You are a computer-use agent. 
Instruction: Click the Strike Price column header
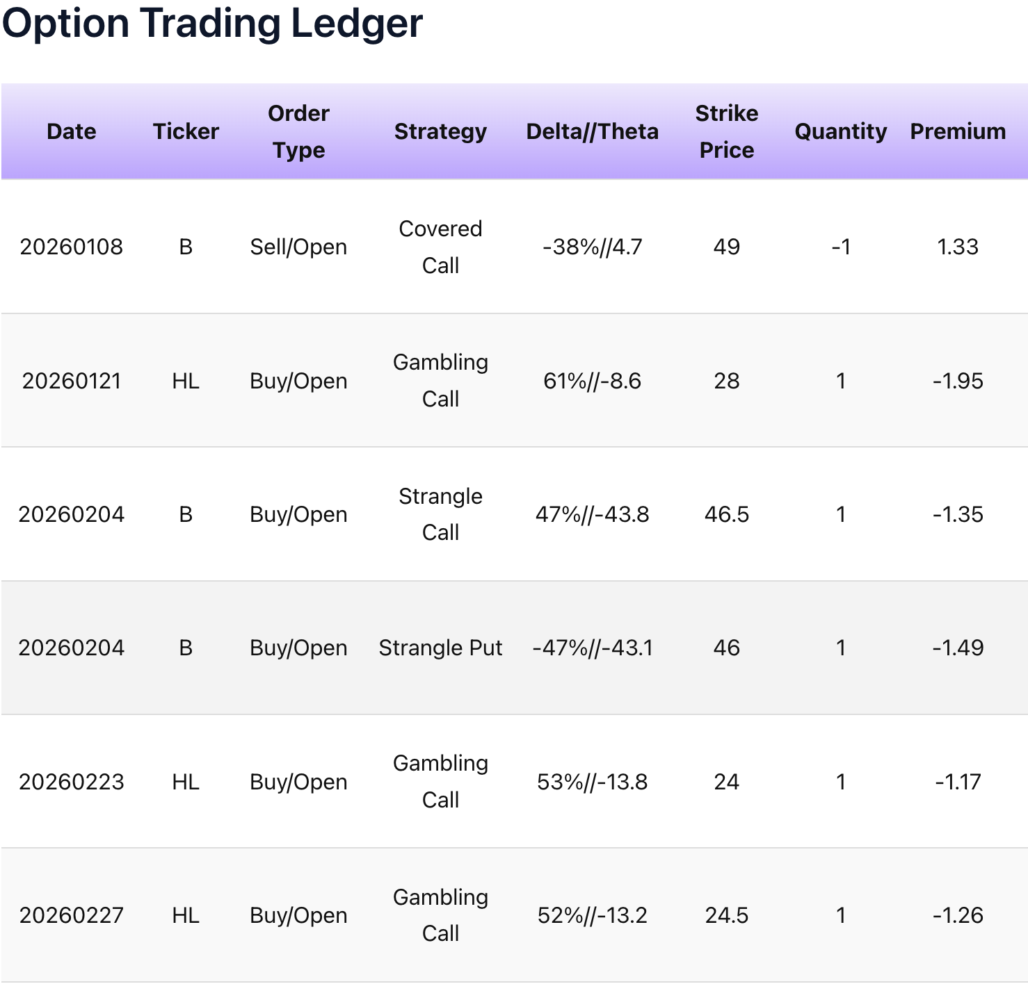726,131
